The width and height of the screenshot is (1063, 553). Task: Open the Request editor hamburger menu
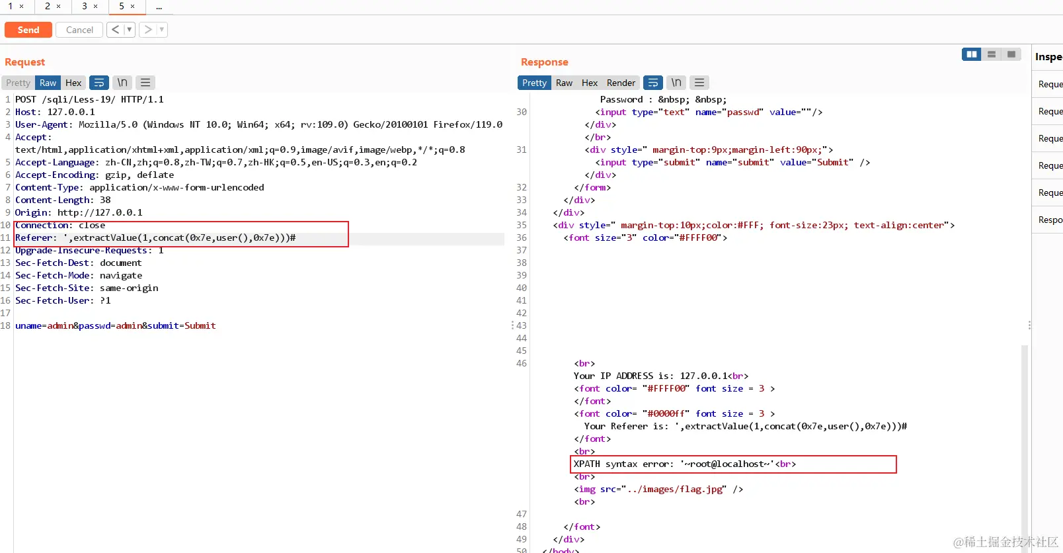[145, 83]
